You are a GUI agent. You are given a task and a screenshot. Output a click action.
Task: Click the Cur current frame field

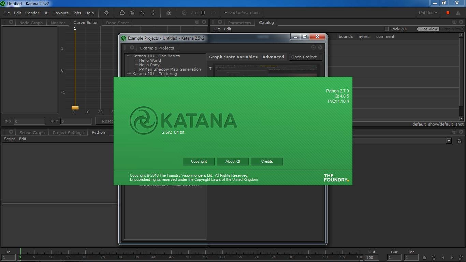[x=394, y=258]
